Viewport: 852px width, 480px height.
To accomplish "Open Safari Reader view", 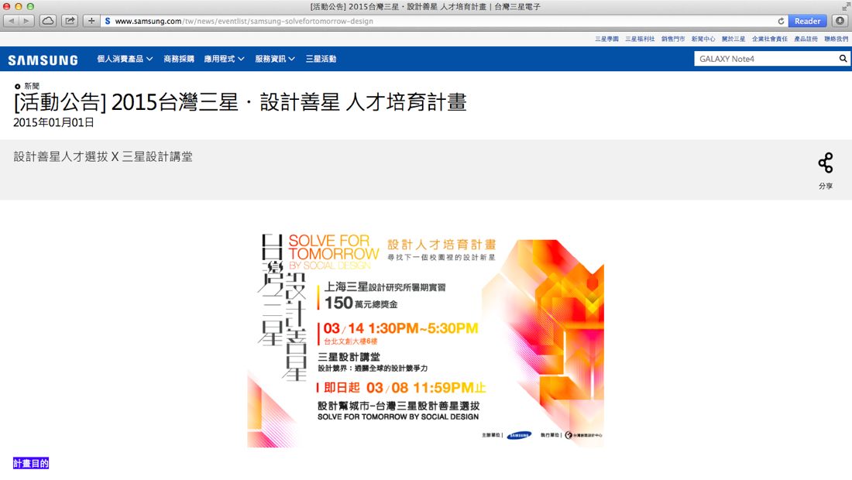I will 807,21.
